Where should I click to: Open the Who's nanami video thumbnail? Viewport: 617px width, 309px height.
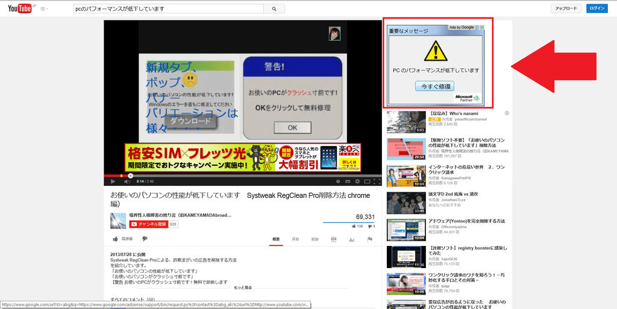[x=406, y=121]
